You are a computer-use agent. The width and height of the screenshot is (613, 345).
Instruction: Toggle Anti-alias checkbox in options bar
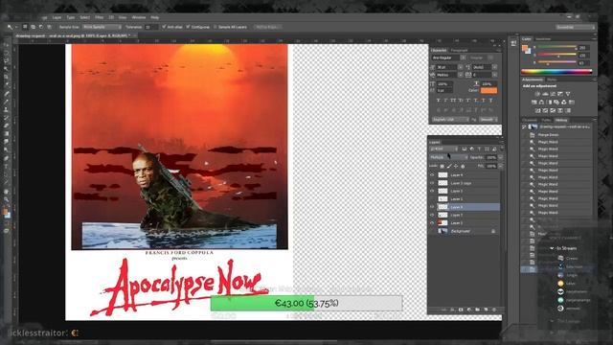[164, 27]
